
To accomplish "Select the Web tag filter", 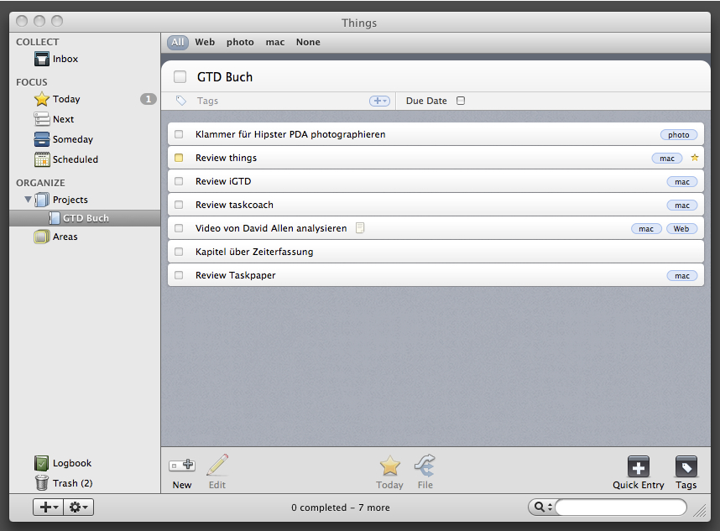I will (205, 42).
